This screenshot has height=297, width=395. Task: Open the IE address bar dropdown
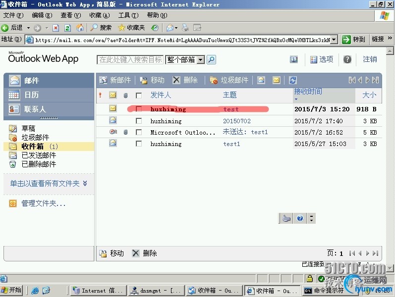tap(334, 40)
